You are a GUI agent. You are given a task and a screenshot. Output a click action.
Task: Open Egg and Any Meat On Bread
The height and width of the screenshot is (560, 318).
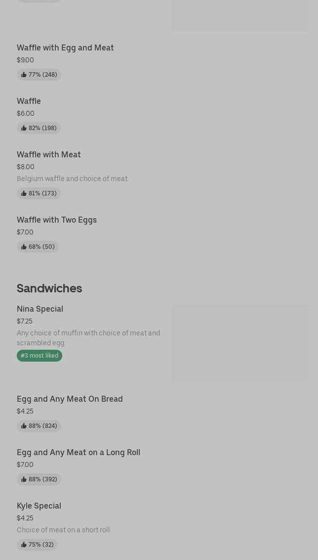(70, 399)
